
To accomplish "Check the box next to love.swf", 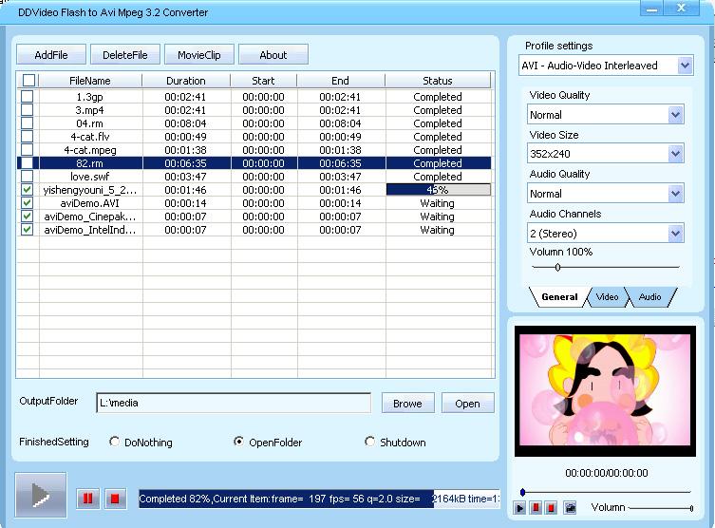I will click(28, 177).
